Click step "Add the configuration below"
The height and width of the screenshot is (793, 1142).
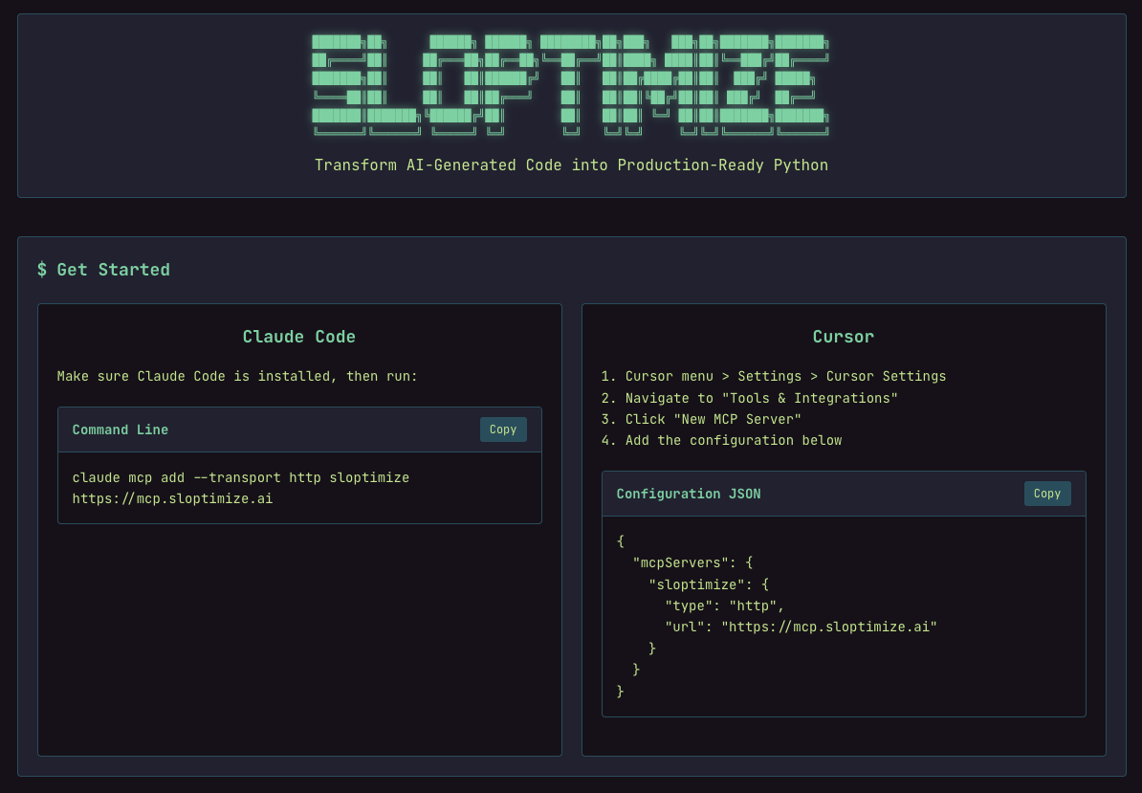pyautogui.click(x=721, y=441)
